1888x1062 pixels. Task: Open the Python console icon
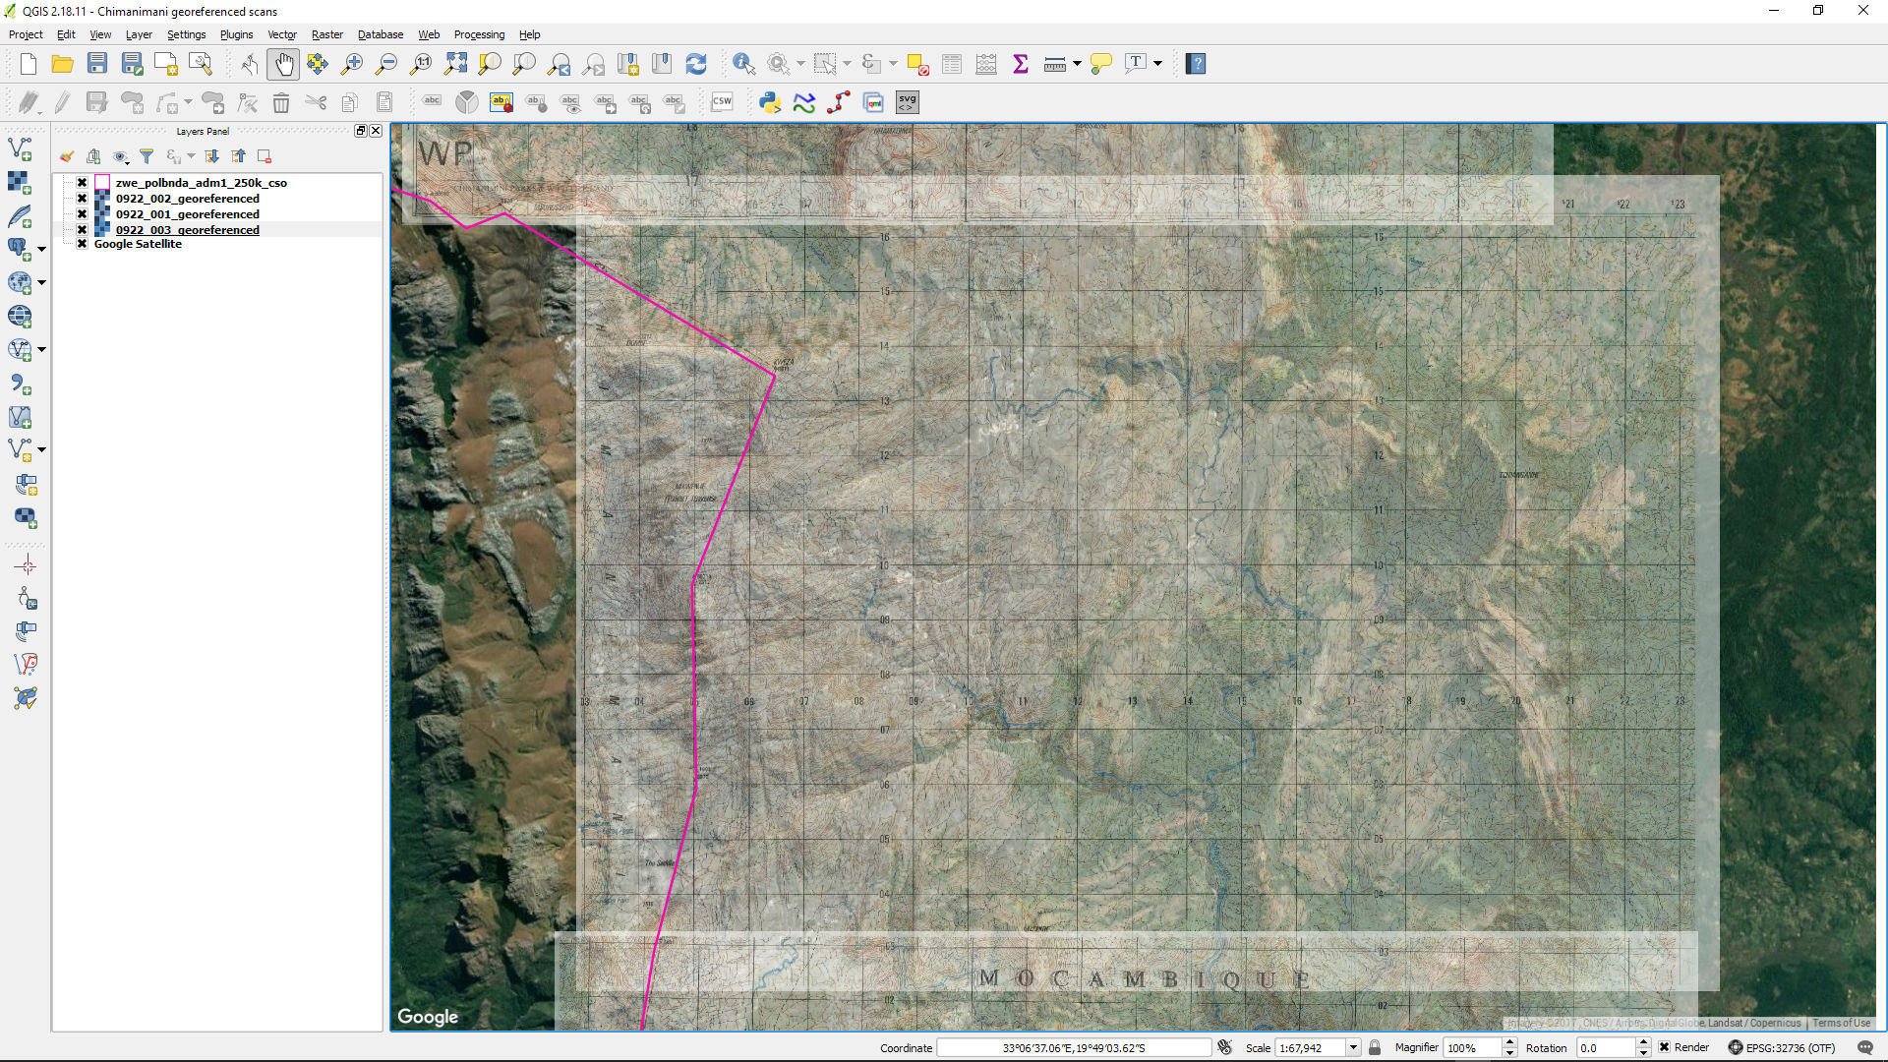tap(770, 102)
